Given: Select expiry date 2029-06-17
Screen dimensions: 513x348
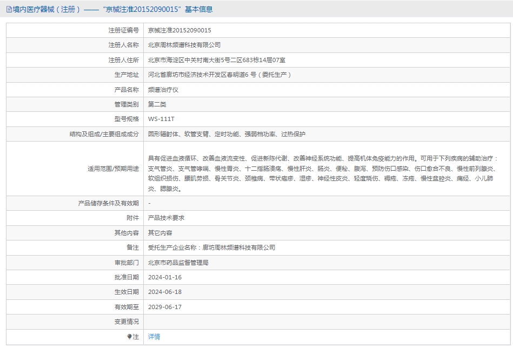Looking at the screenshot, I should pos(165,307).
